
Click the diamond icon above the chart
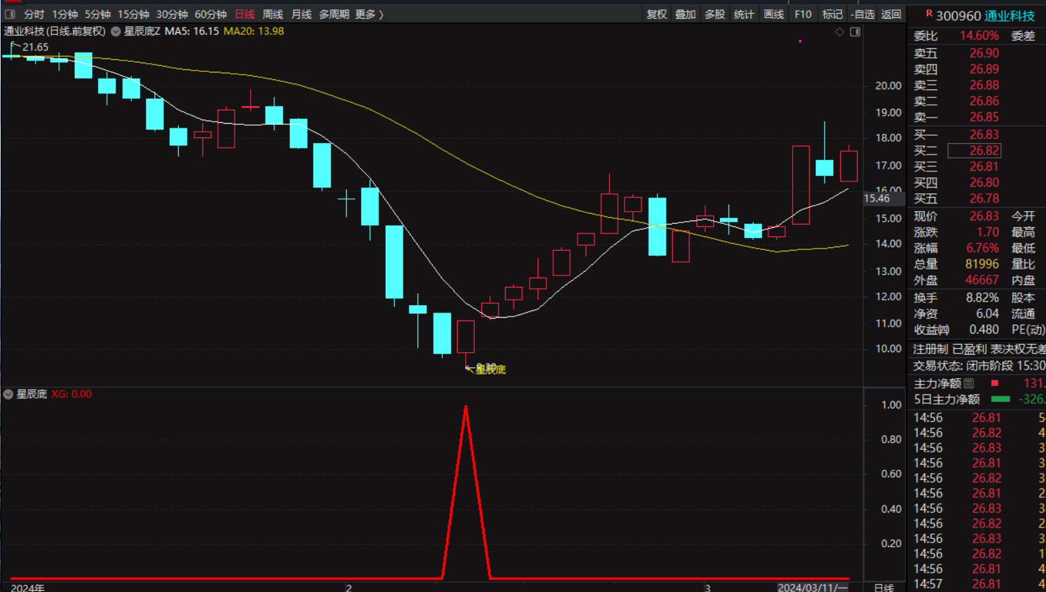(x=840, y=32)
